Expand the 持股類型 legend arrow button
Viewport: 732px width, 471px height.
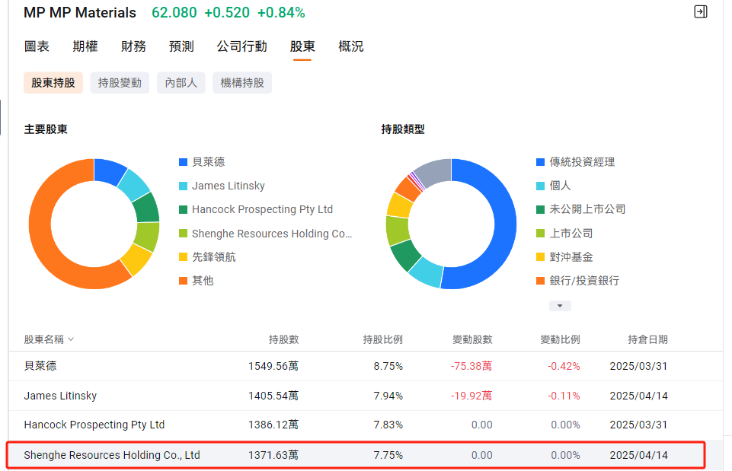pos(560,305)
